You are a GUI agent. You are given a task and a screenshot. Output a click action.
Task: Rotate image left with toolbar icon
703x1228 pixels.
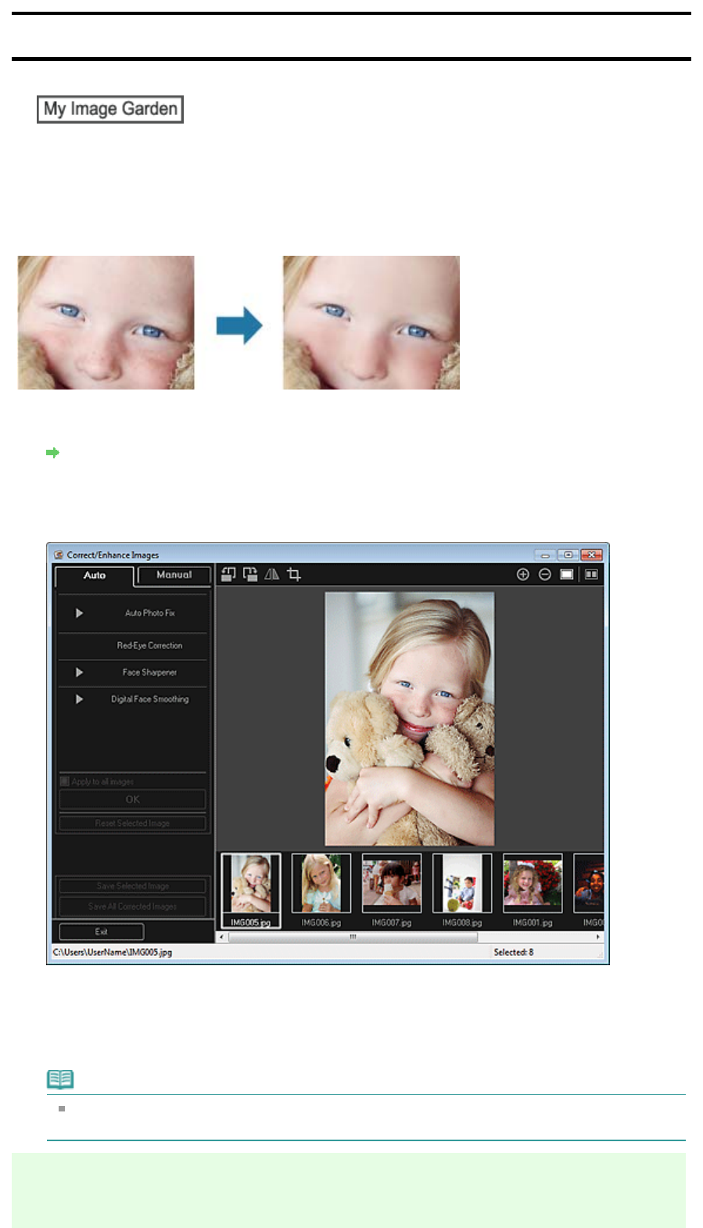coord(228,574)
